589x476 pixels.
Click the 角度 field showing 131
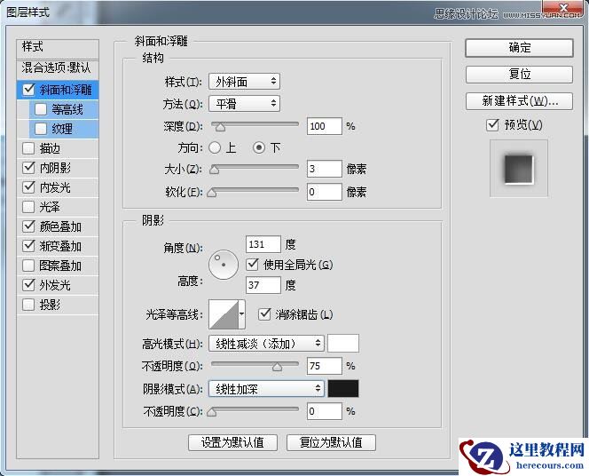263,244
